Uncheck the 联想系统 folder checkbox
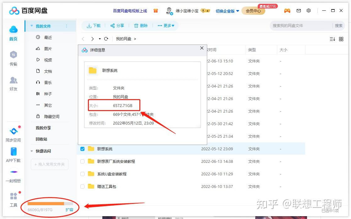351x219 pixels. click(x=82, y=149)
